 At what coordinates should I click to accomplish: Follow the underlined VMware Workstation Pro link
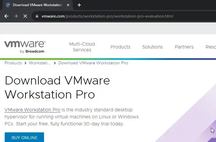pyautogui.click(x=32, y=110)
